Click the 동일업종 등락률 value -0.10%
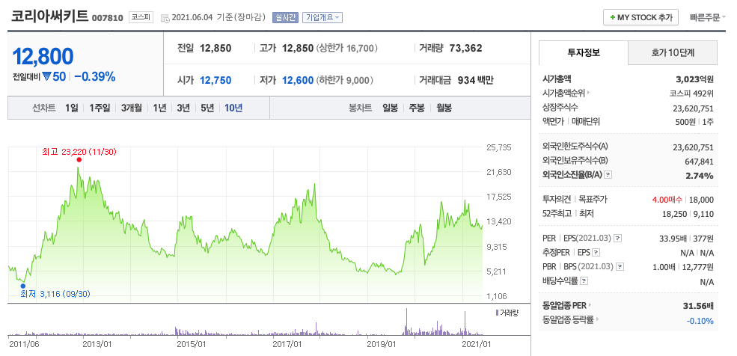 pos(700,321)
